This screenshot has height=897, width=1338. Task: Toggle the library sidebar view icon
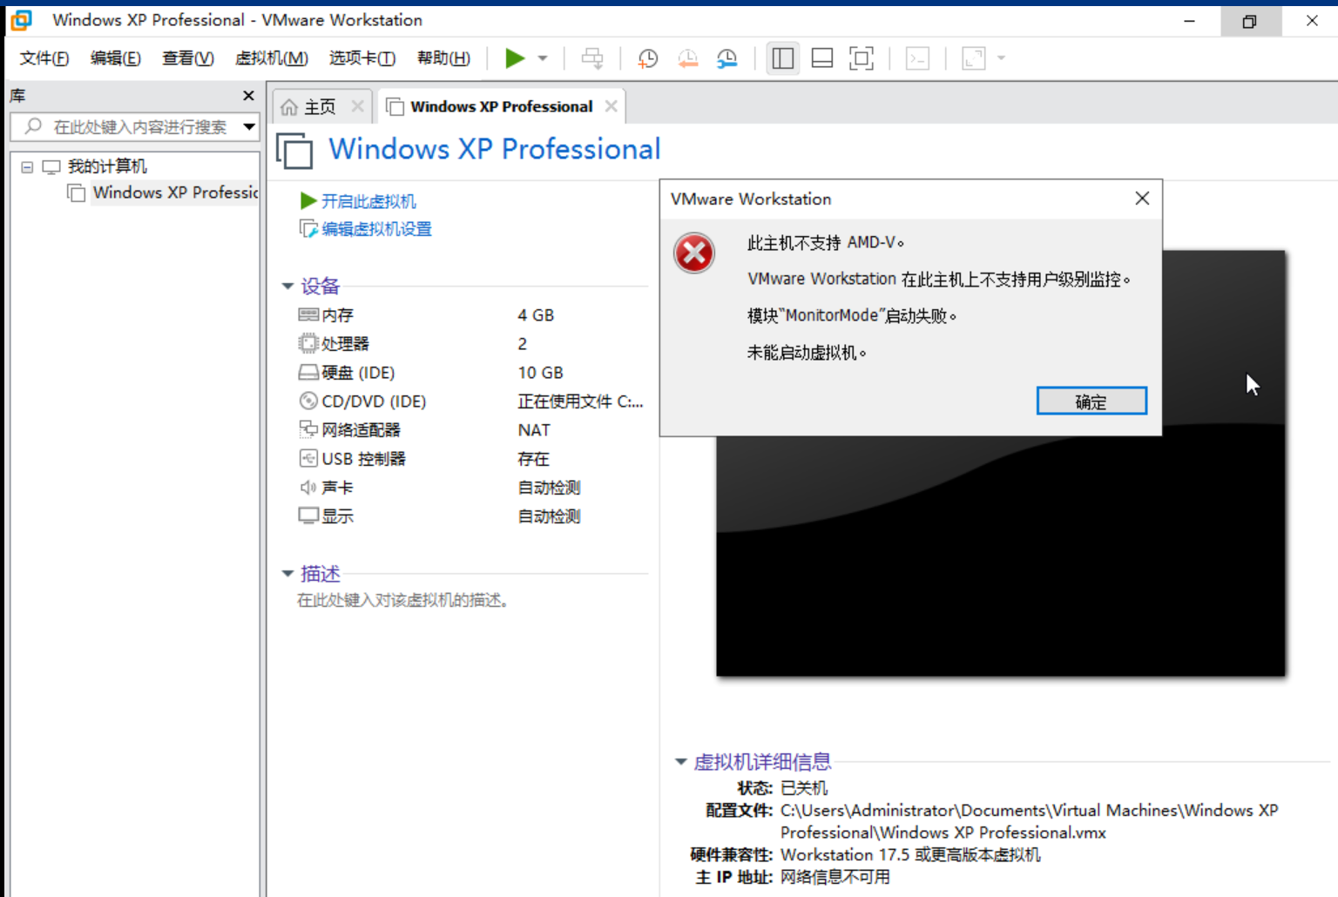pos(782,58)
